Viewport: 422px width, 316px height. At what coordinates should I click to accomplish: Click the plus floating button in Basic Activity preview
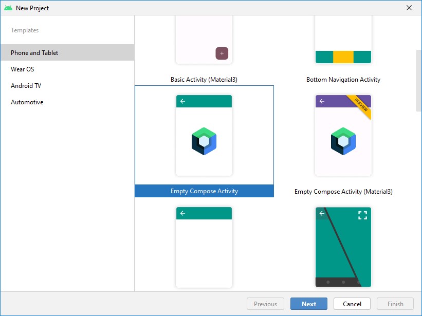tap(222, 53)
